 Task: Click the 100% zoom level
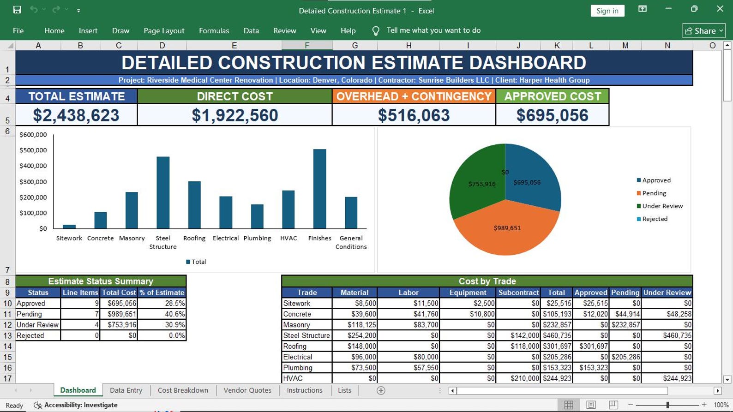(x=721, y=405)
